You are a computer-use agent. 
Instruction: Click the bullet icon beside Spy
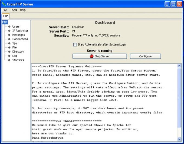coord(9,43)
